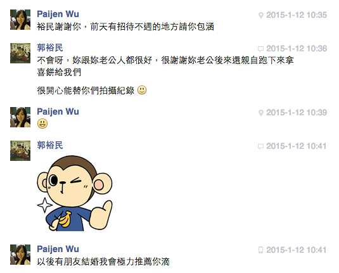339x273 pixels.
Task: Click the monkey thumbs-up sticker
Action: click(x=75, y=193)
